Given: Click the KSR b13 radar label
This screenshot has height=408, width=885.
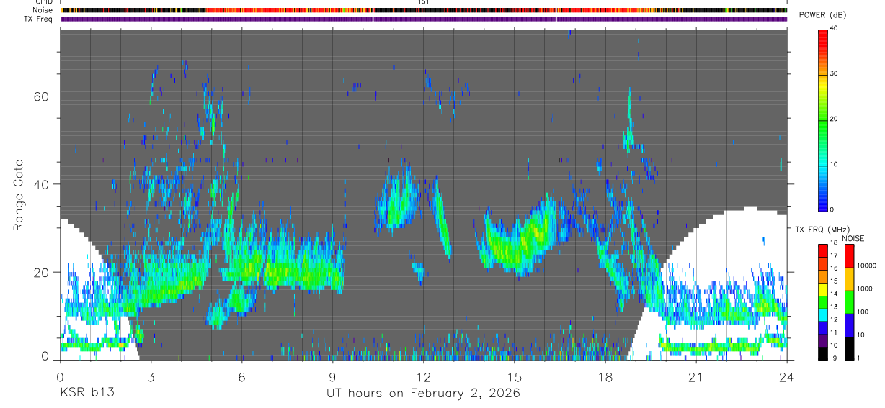Looking at the screenshot, I should pyautogui.click(x=86, y=393).
